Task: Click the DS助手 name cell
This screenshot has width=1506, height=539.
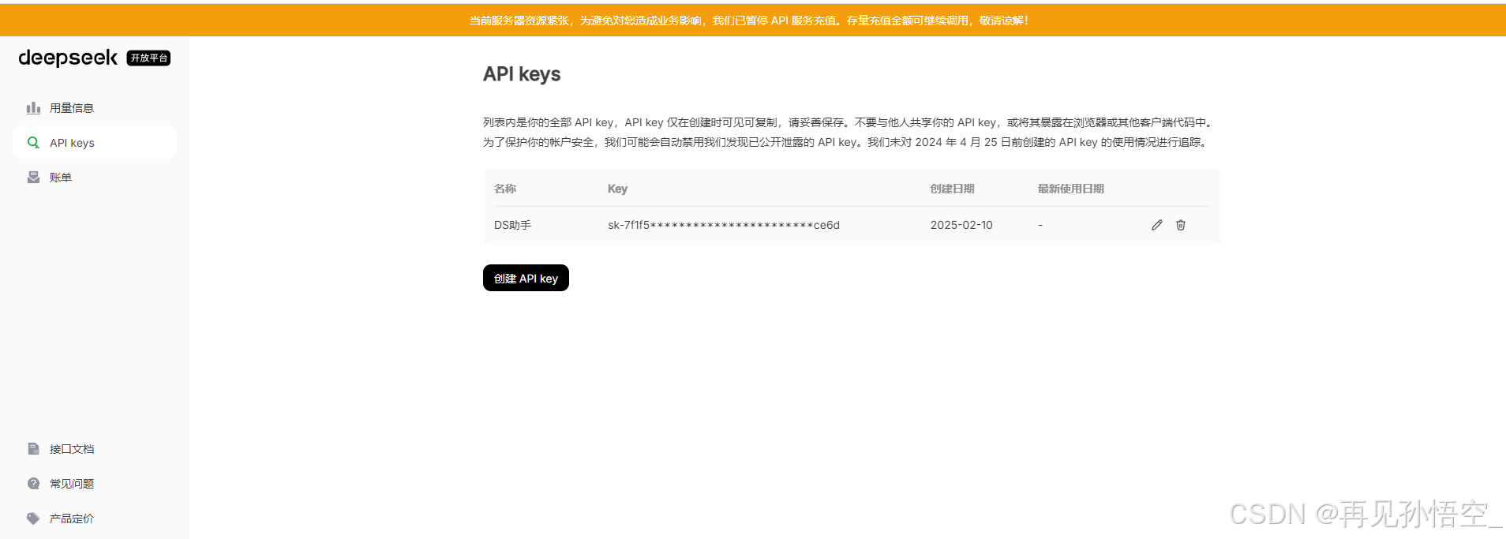Action: coord(512,225)
